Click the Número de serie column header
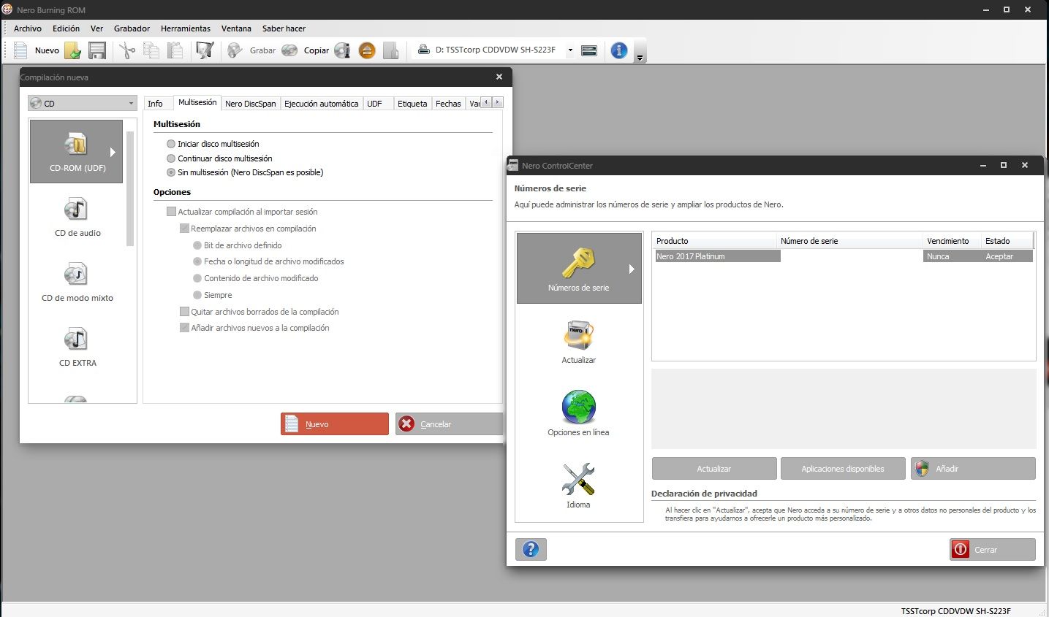The image size is (1049, 617). 849,241
